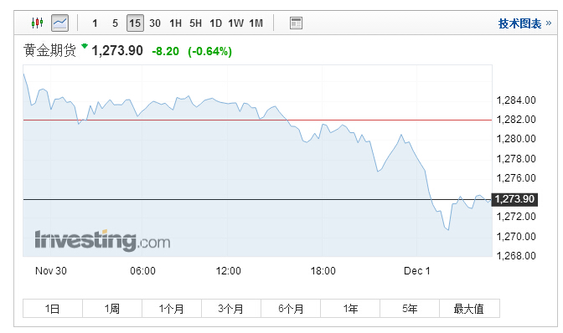Image resolution: width=563 pixels, height=333 pixels.
Task: Open the news table view icon
Action: click(296, 23)
